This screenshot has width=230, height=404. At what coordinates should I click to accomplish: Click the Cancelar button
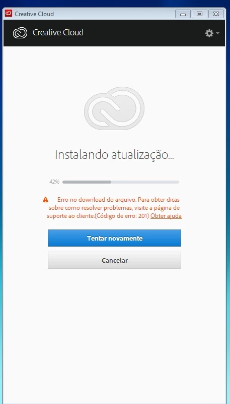click(114, 260)
